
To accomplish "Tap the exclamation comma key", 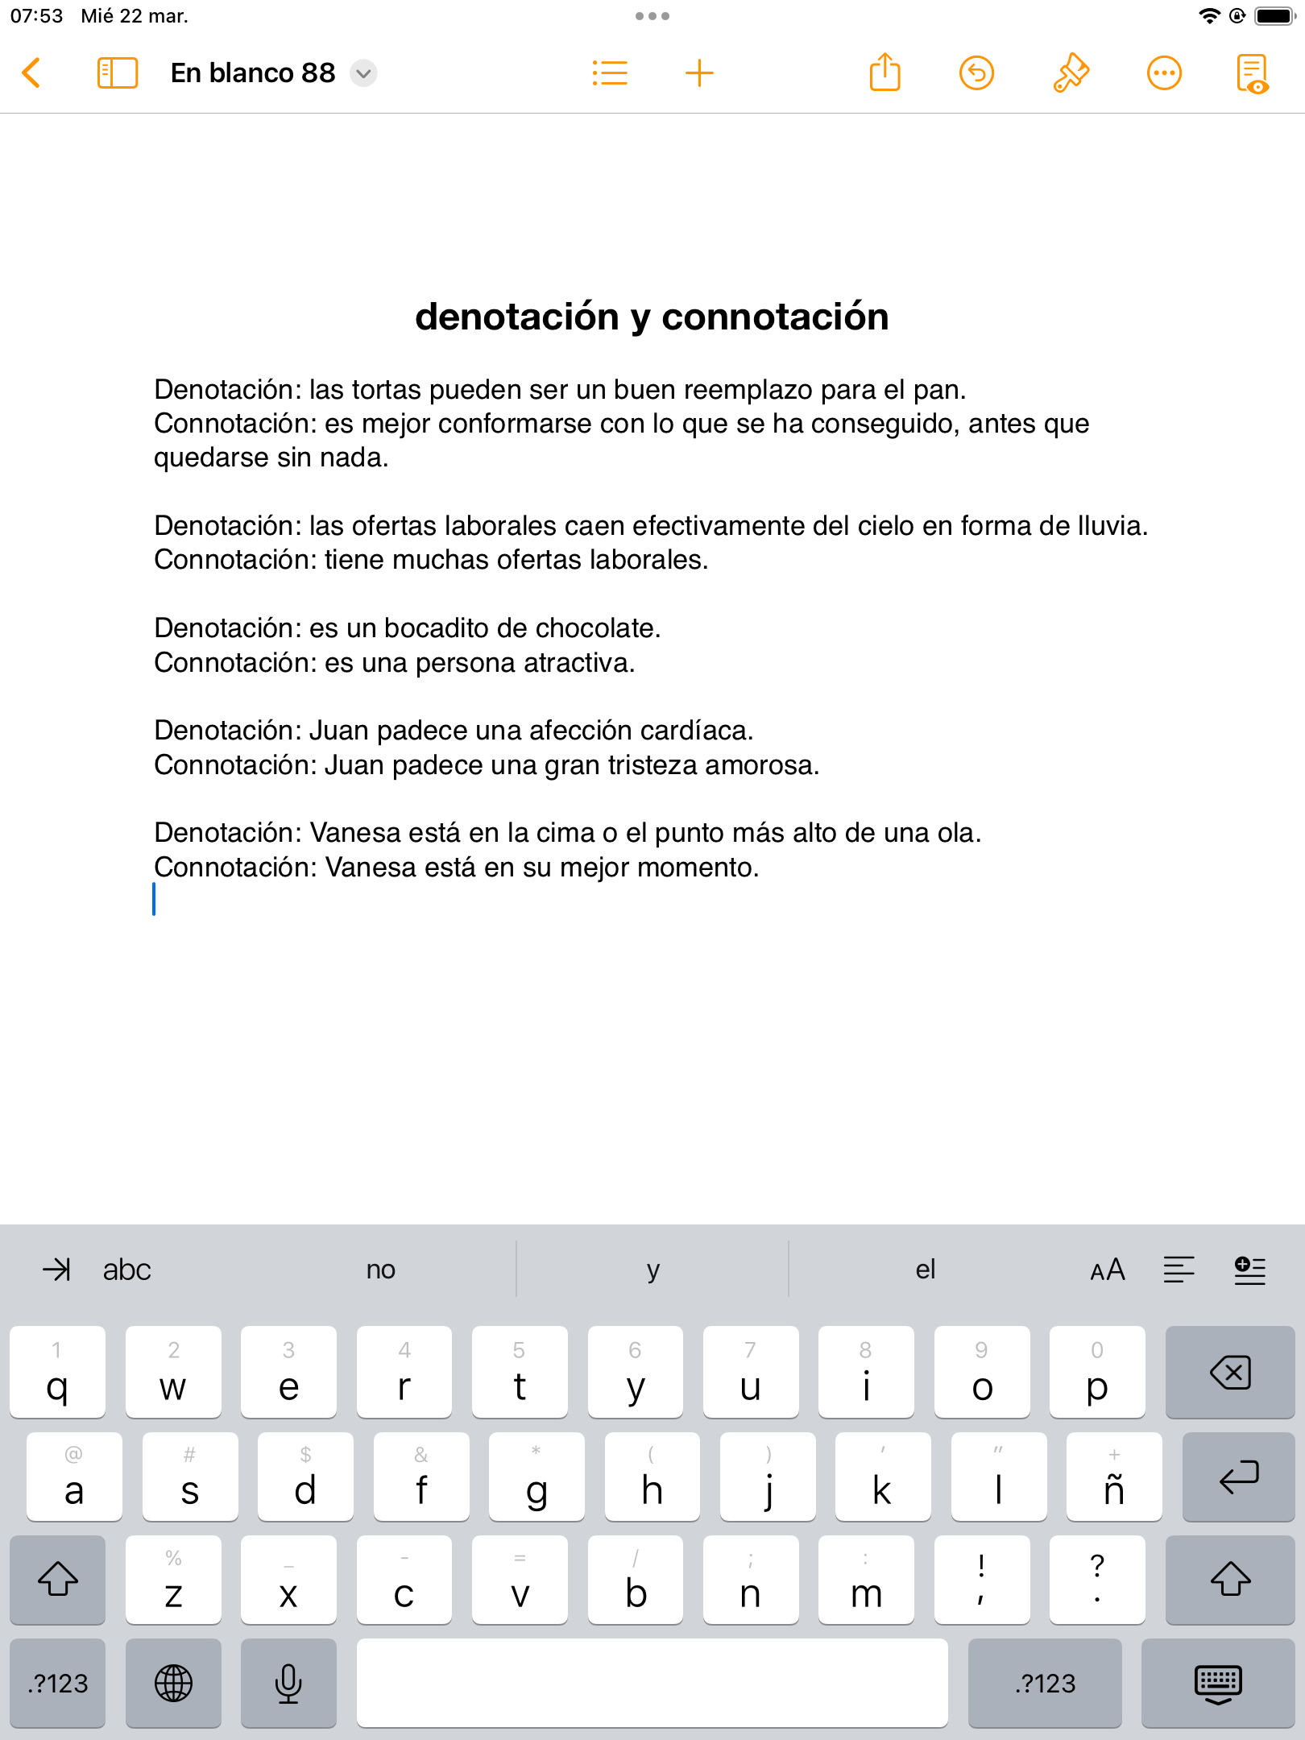I will 982,1579.
